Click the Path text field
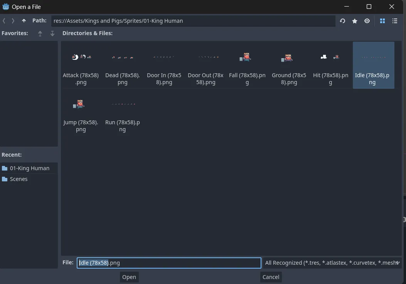 193,21
